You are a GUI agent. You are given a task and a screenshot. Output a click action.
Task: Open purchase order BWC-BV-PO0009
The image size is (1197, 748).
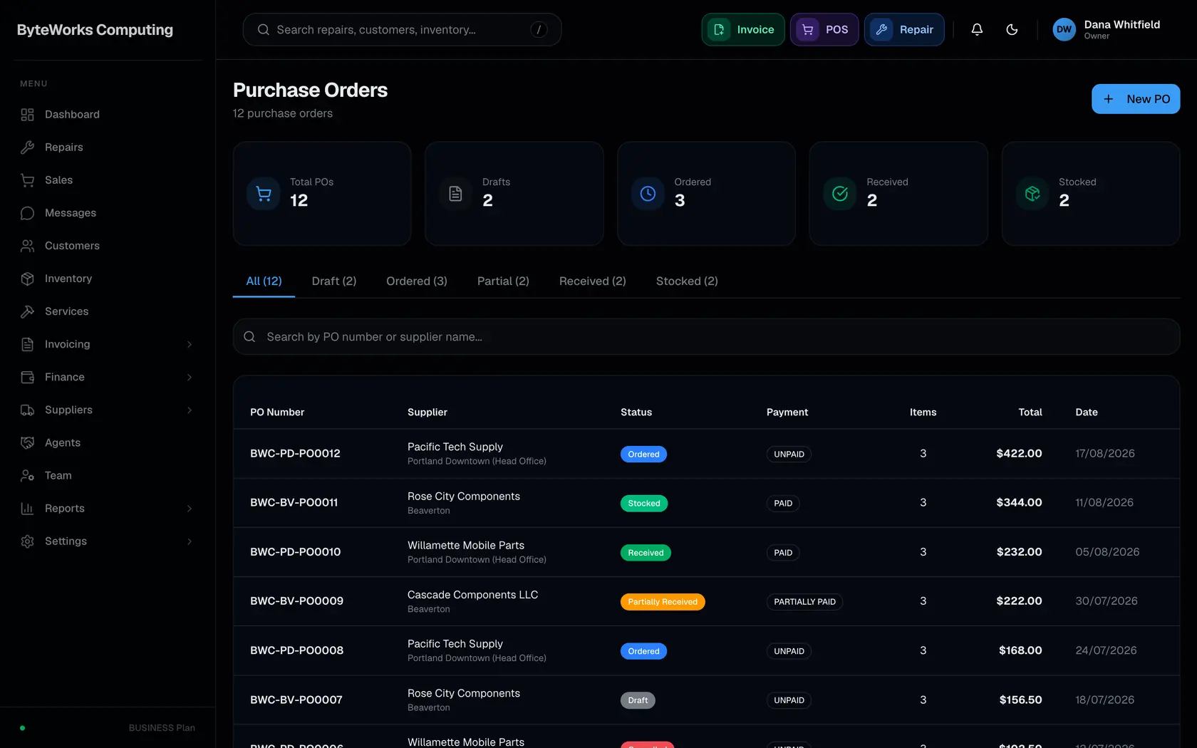(x=297, y=601)
